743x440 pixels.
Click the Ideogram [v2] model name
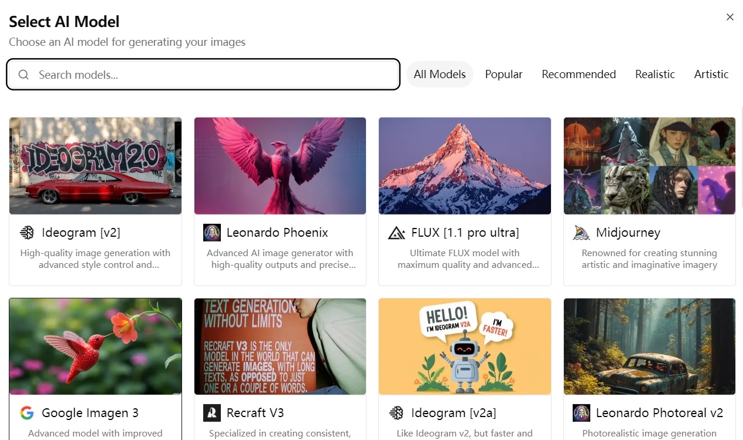[x=81, y=233]
